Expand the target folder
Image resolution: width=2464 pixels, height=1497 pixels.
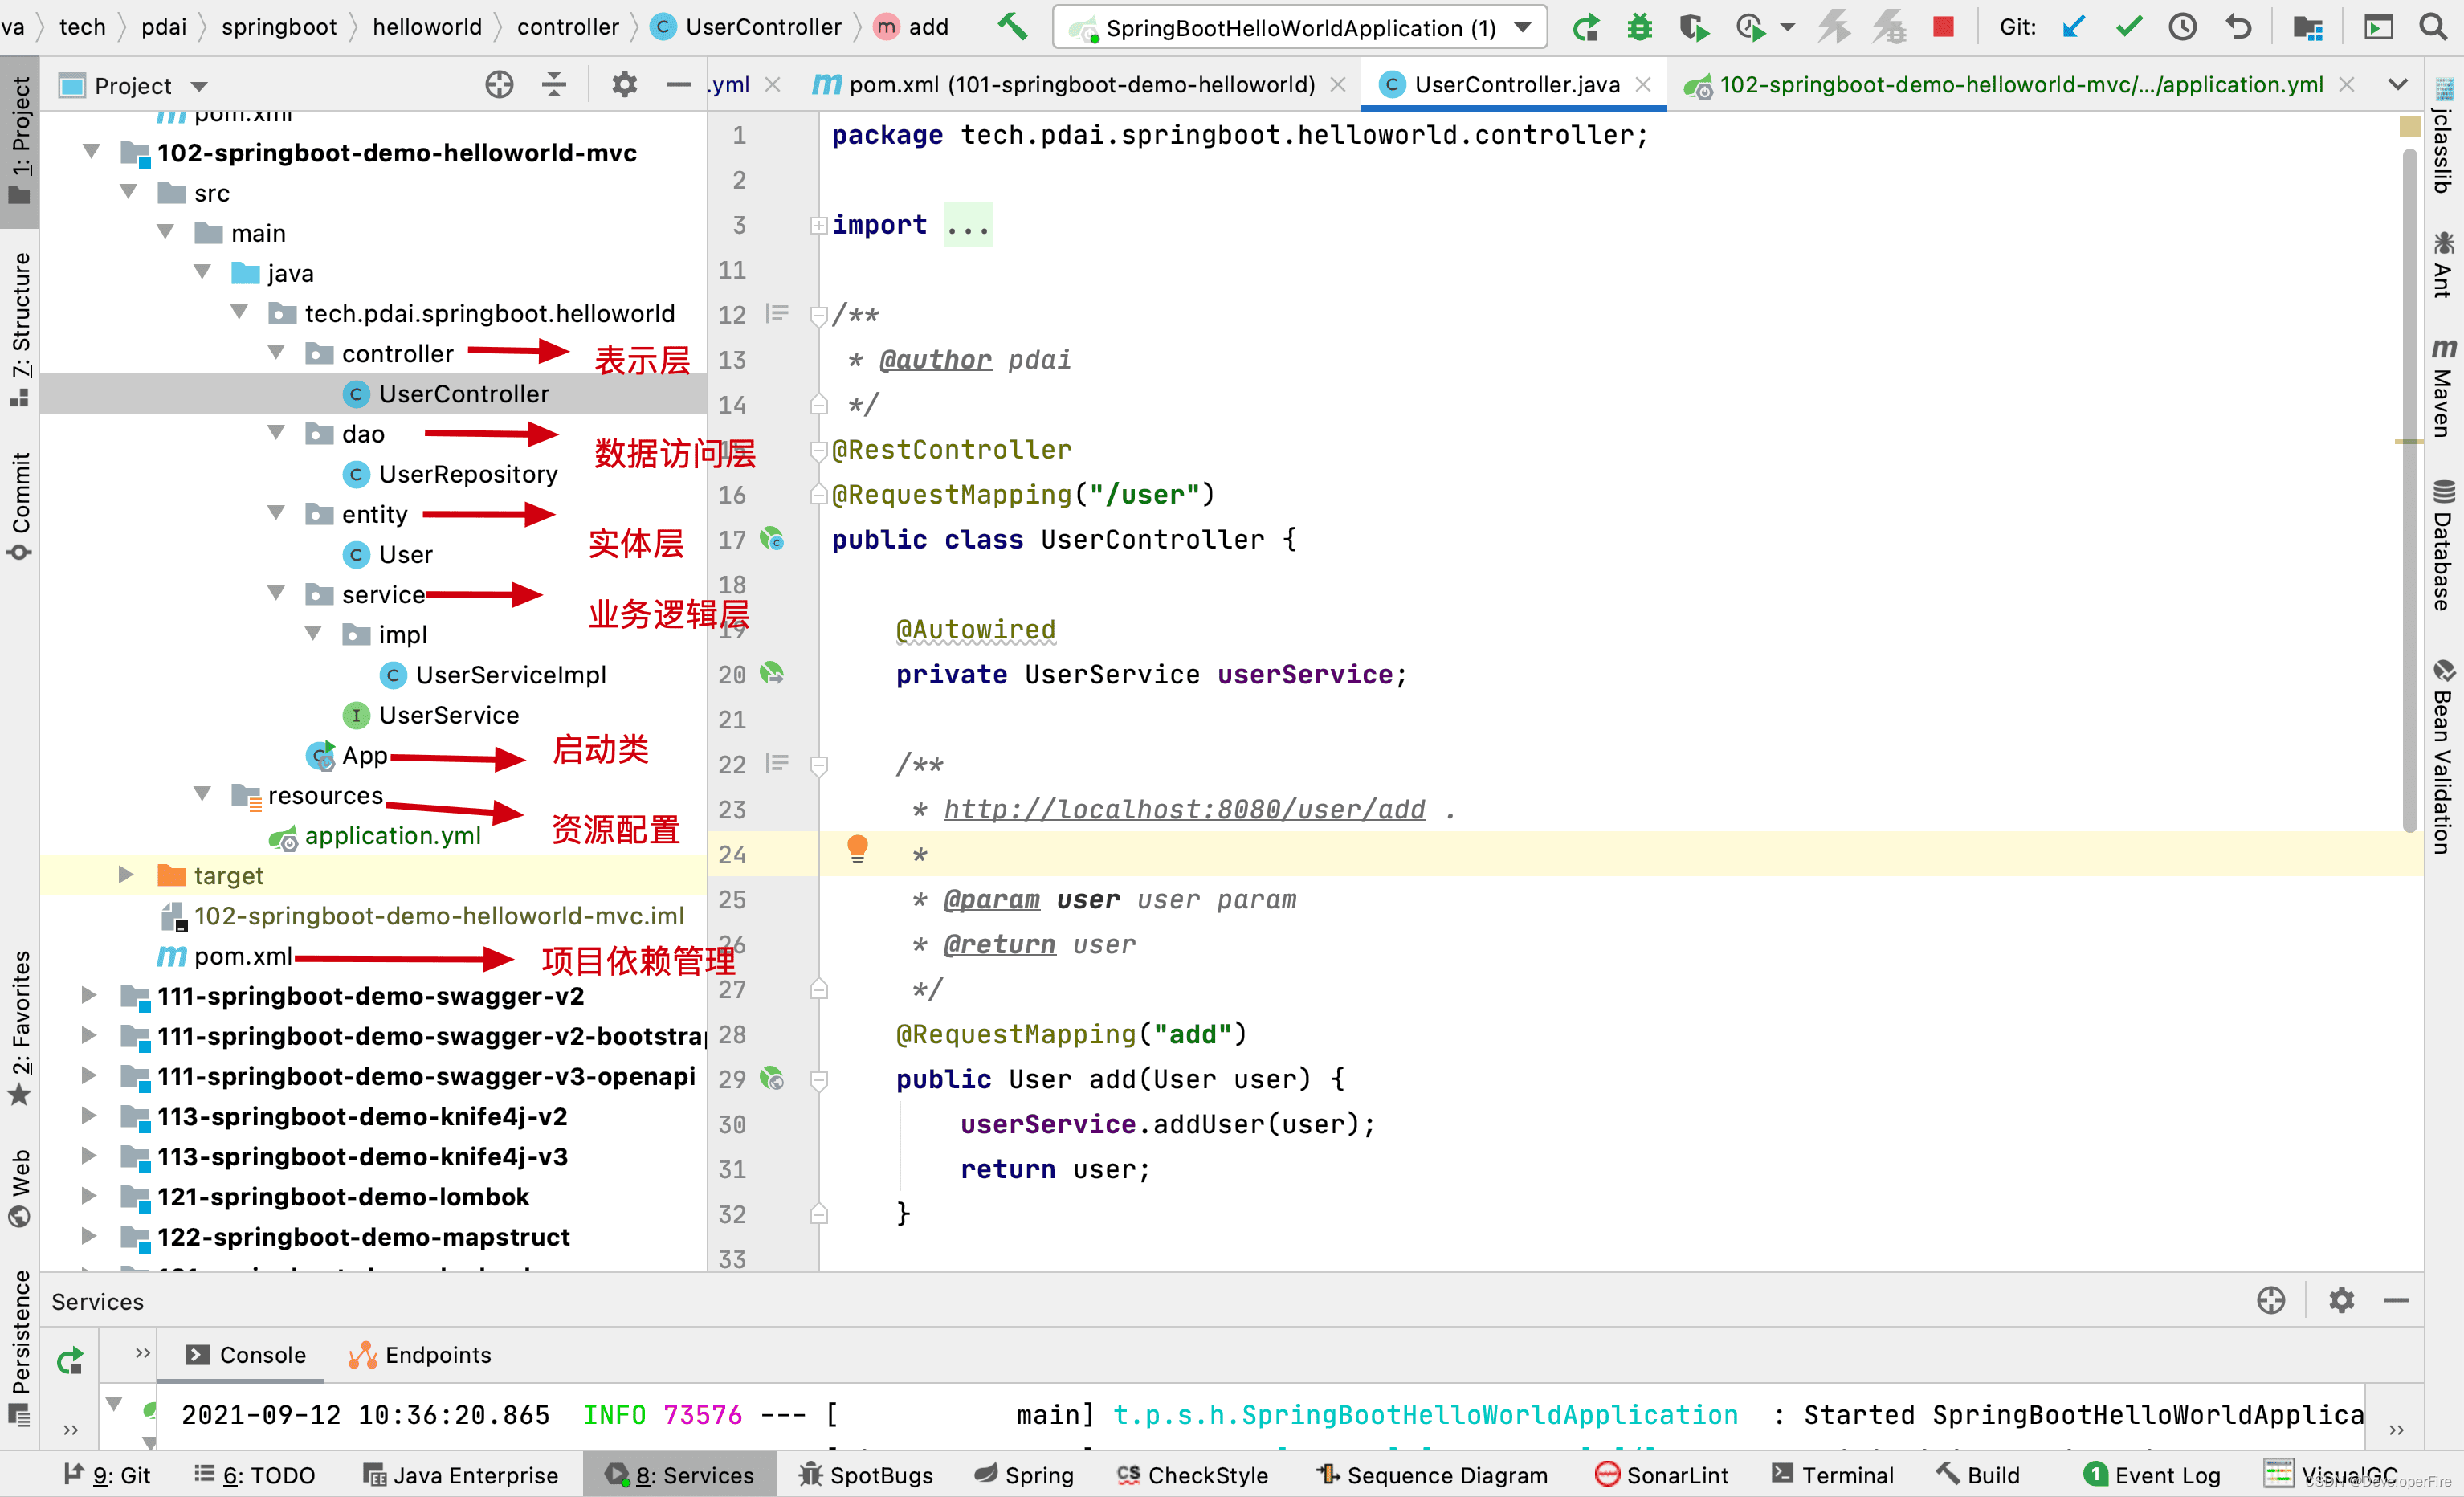pos(126,875)
